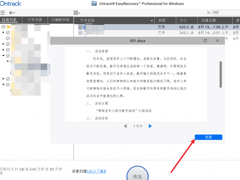Click the preview vertical scrollbar thumb
Screen dimensions: 240x180
(x=221, y=74)
